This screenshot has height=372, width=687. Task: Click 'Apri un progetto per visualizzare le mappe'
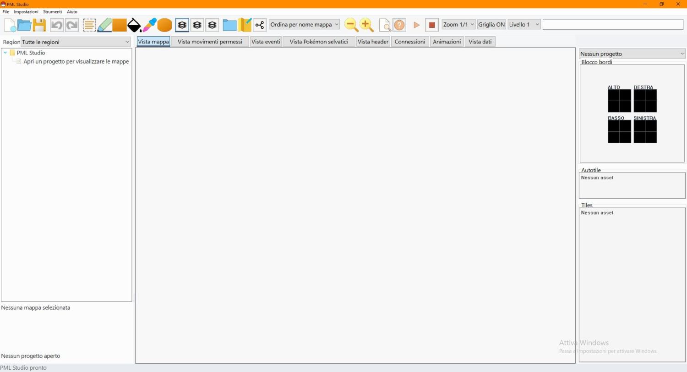(76, 61)
